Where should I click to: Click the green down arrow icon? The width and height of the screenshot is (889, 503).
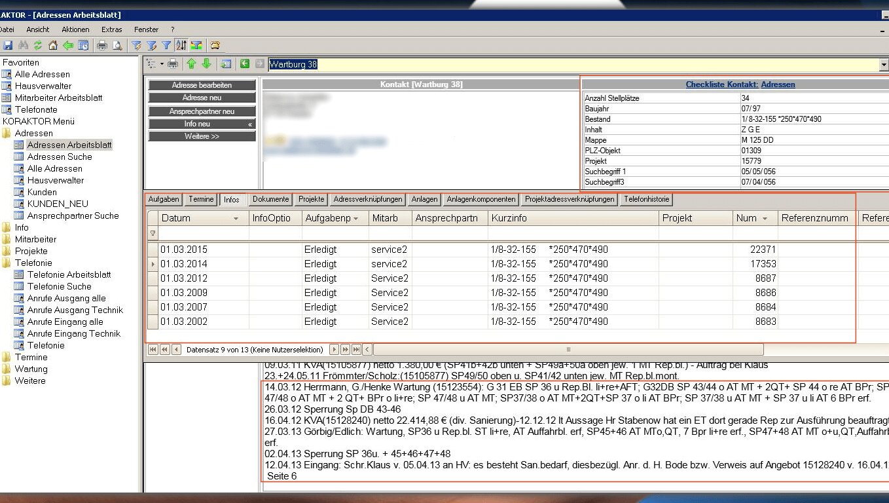click(206, 64)
